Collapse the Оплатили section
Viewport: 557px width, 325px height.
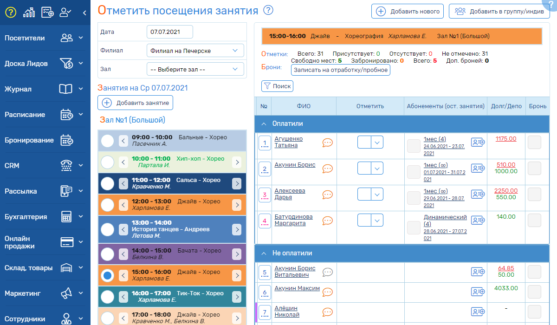click(264, 124)
